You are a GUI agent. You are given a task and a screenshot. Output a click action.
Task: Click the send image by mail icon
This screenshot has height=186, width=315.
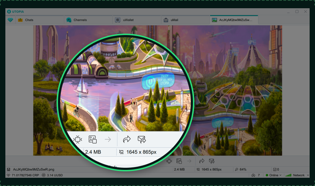(x=212, y=161)
